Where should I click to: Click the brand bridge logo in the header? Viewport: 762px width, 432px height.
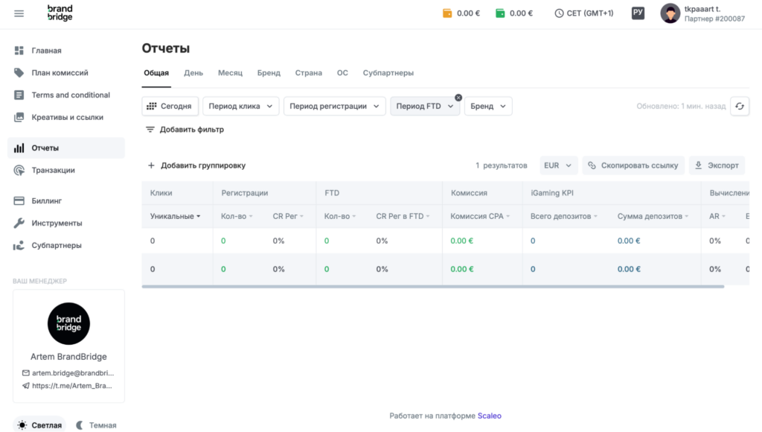60,13
